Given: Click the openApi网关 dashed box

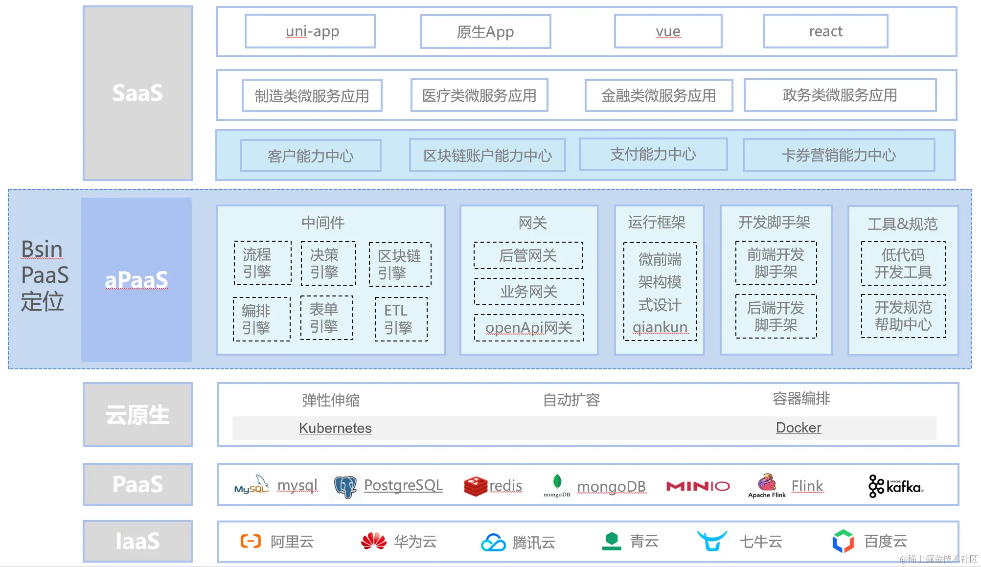Looking at the screenshot, I should click(528, 328).
